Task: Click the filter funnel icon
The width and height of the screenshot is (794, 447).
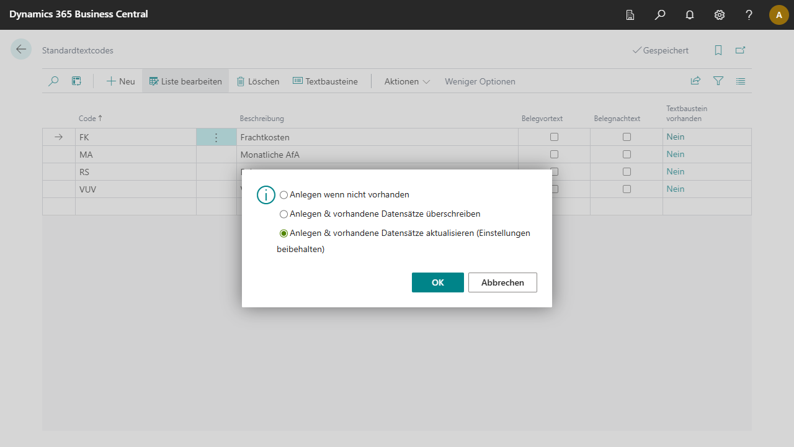Action: point(718,81)
